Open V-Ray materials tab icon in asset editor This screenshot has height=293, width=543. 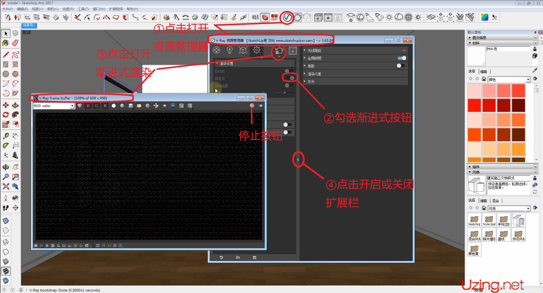pyautogui.click(x=216, y=50)
